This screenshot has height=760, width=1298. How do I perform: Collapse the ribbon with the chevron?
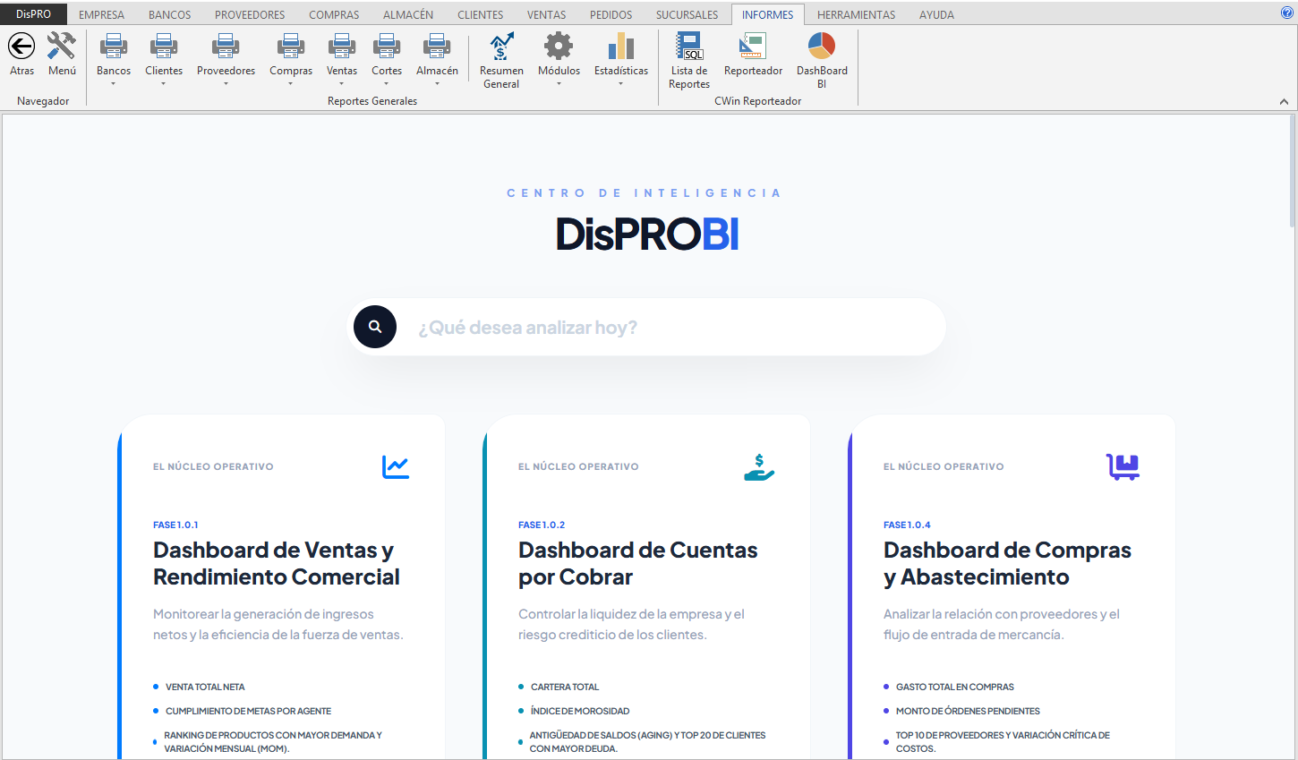1285,102
